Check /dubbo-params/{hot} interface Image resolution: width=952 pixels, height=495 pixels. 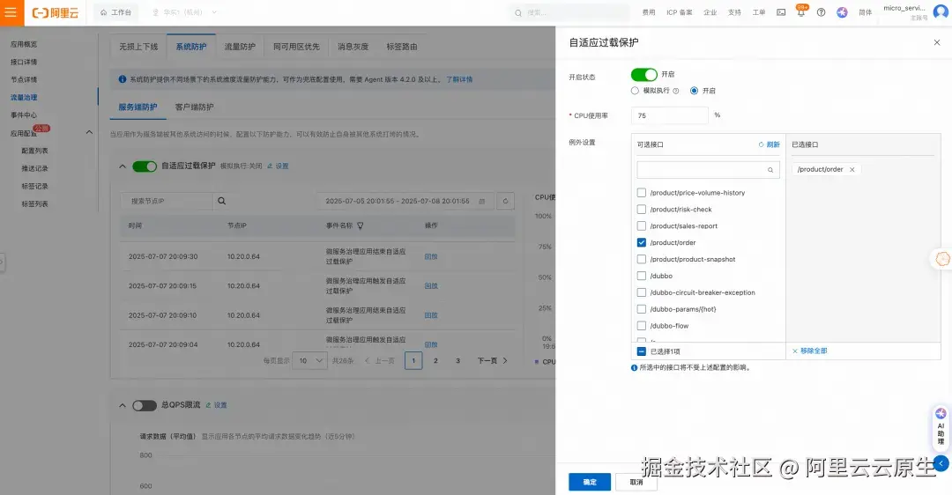[x=641, y=309]
